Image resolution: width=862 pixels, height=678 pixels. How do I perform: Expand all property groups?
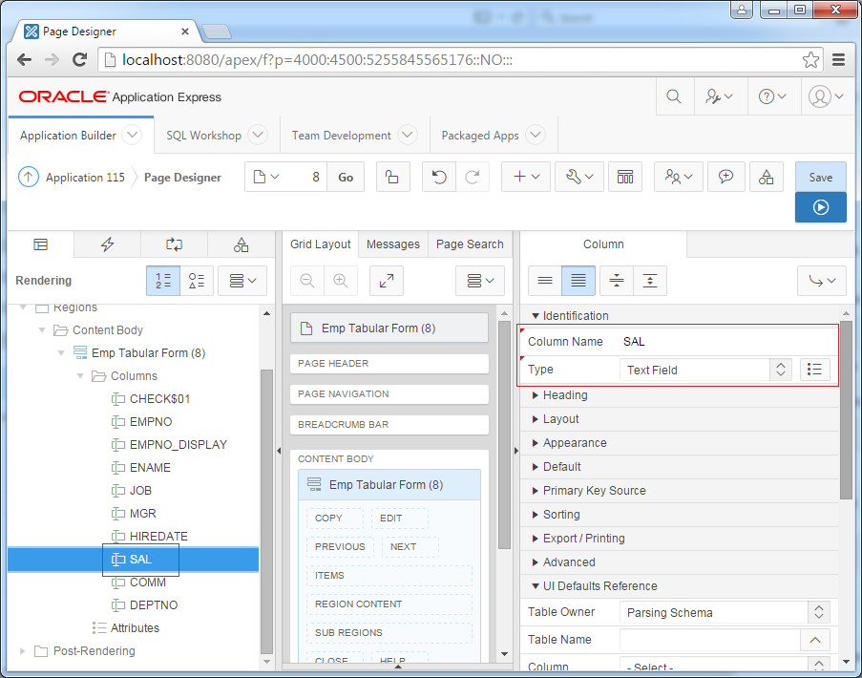click(650, 281)
